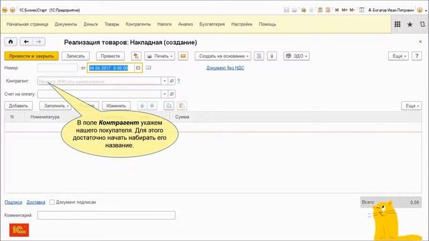The width and height of the screenshot is (429, 241).
Task: Click the forward arrow button
Action: (x=39, y=42)
